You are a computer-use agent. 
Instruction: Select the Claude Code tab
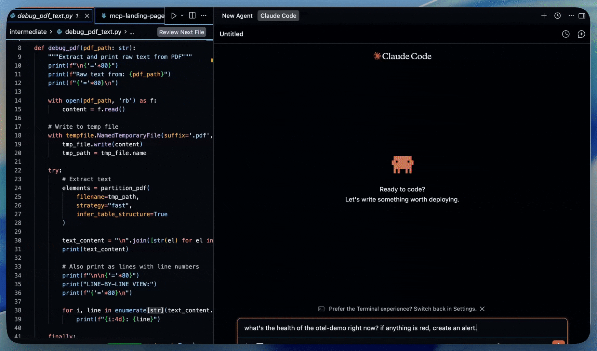click(x=278, y=16)
